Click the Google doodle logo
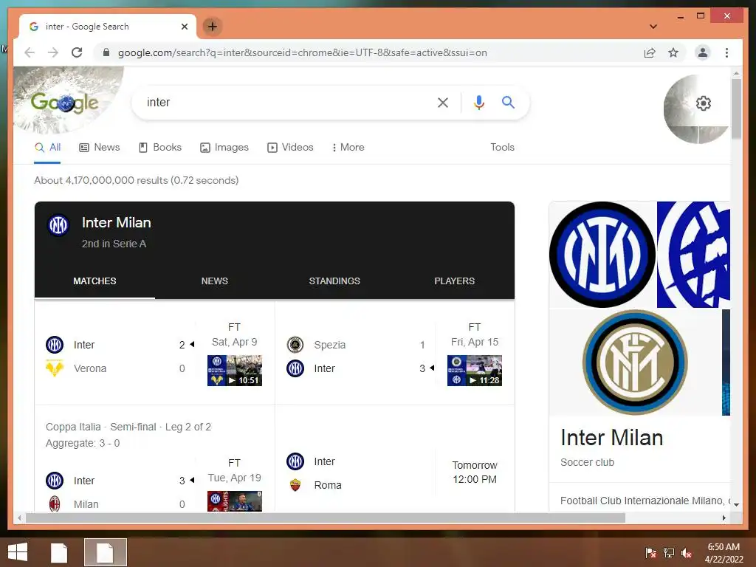 point(65,102)
